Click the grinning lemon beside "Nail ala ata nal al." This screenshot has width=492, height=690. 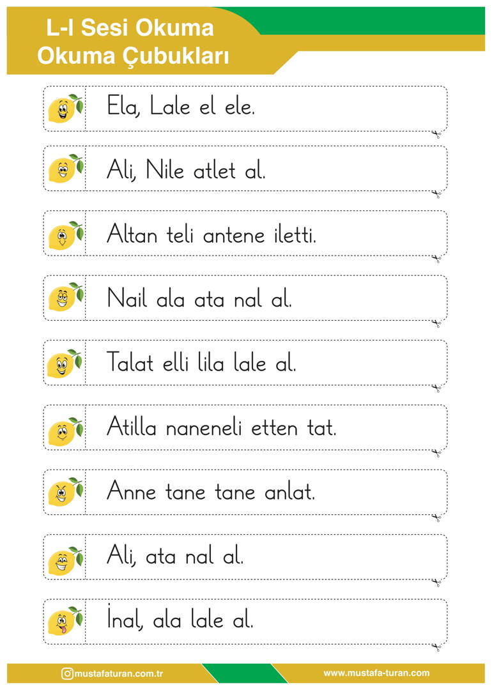(x=65, y=297)
